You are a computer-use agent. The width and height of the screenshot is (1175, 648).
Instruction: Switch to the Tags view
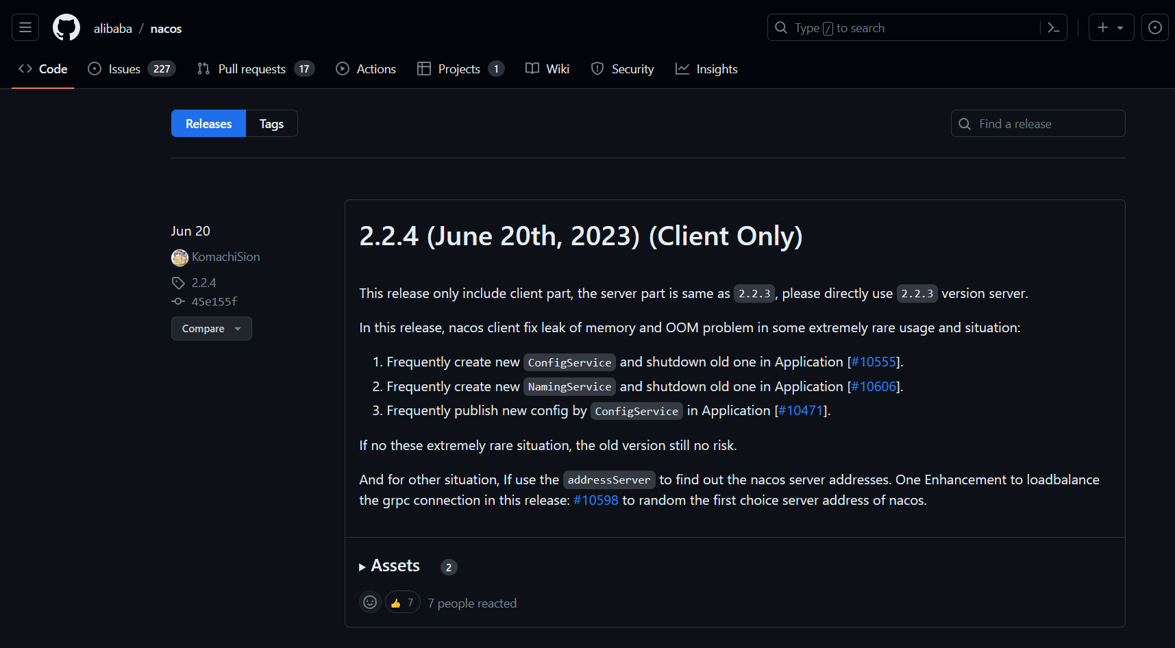[x=271, y=123]
